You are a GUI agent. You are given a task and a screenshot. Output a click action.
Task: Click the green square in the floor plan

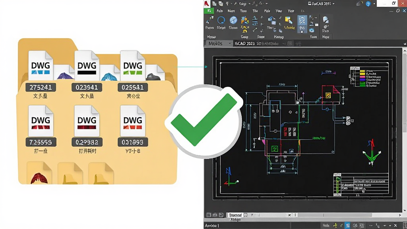[275, 149]
